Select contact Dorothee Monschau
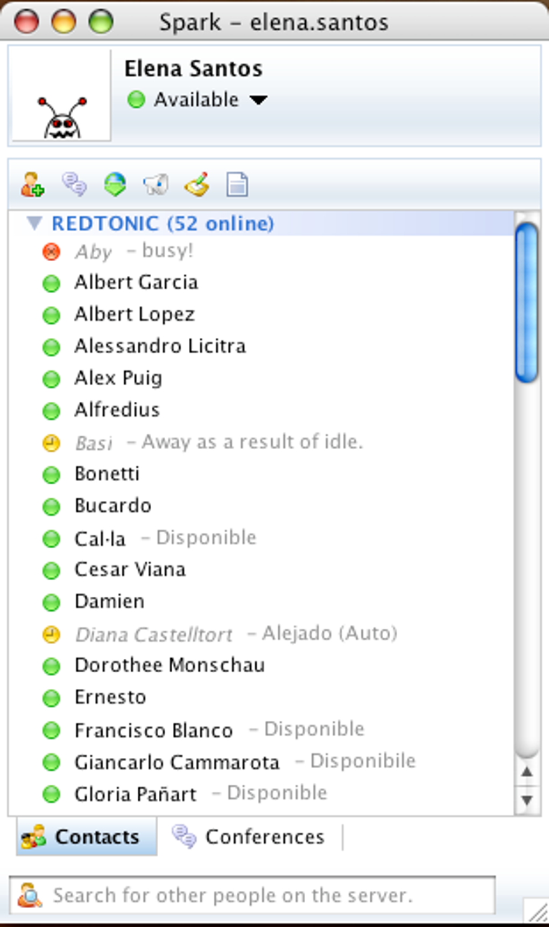549x927 pixels. pos(170,665)
